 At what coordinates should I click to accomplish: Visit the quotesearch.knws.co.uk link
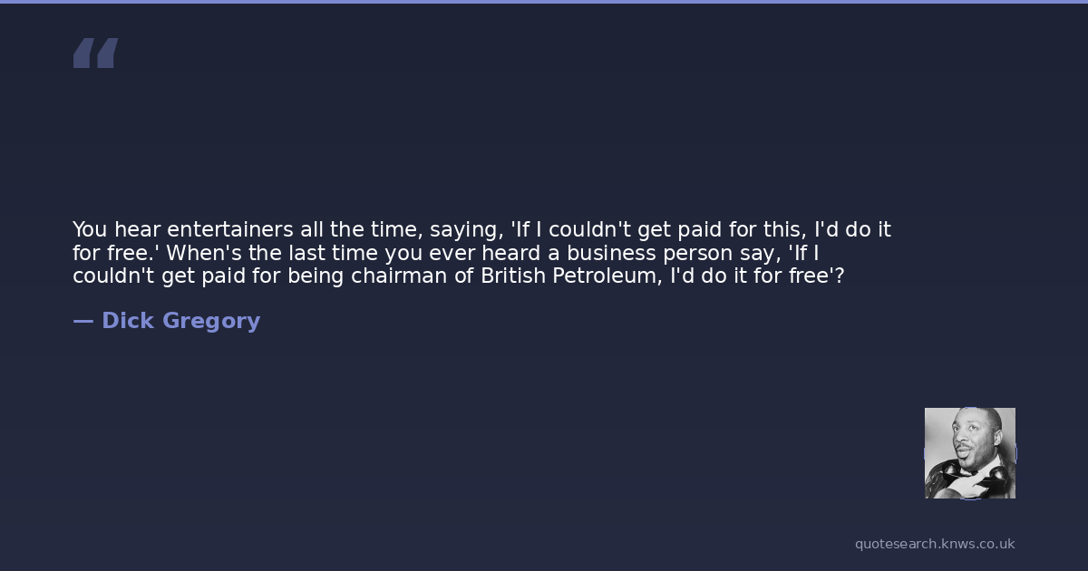[935, 544]
